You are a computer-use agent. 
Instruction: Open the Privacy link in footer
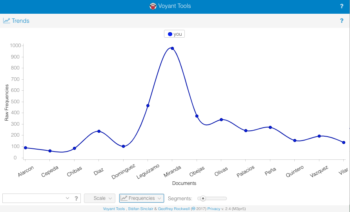click(x=213, y=208)
